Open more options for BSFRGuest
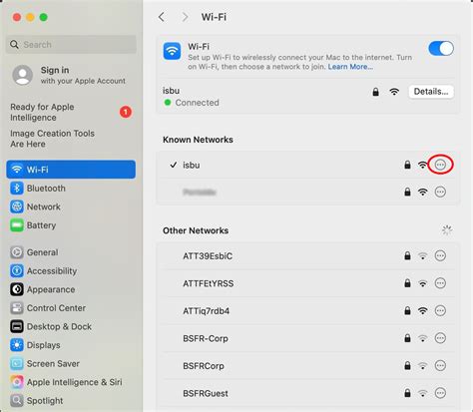The width and height of the screenshot is (473, 412). [440, 393]
